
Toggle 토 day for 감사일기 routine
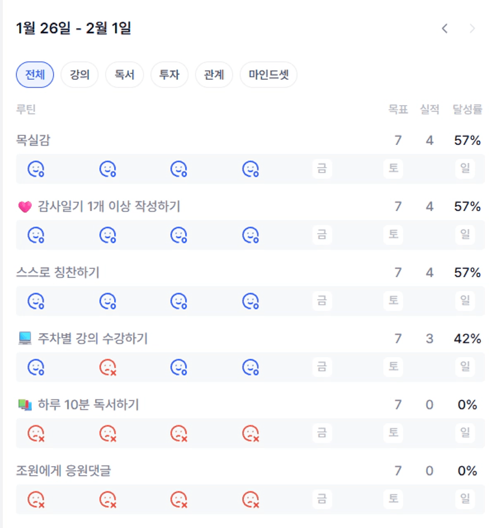[393, 235]
